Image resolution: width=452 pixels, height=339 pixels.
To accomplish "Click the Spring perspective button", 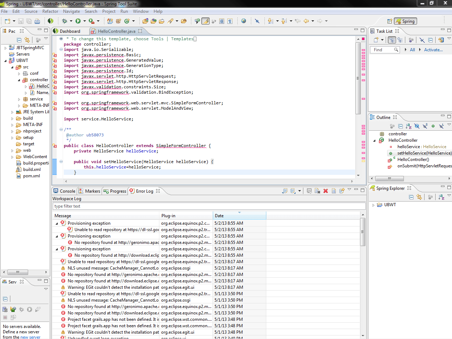I will (x=405, y=21).
